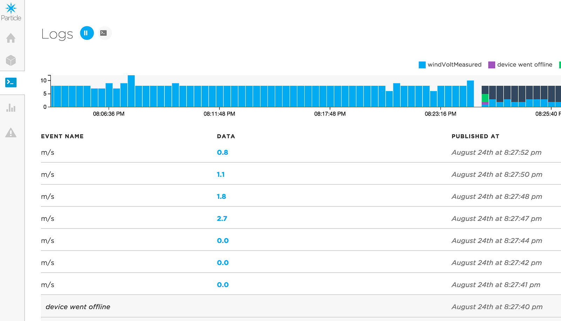Click the data value 0.8
This screenshot has height=321, width=561.
pyautogui.click(x=223, y=152)
